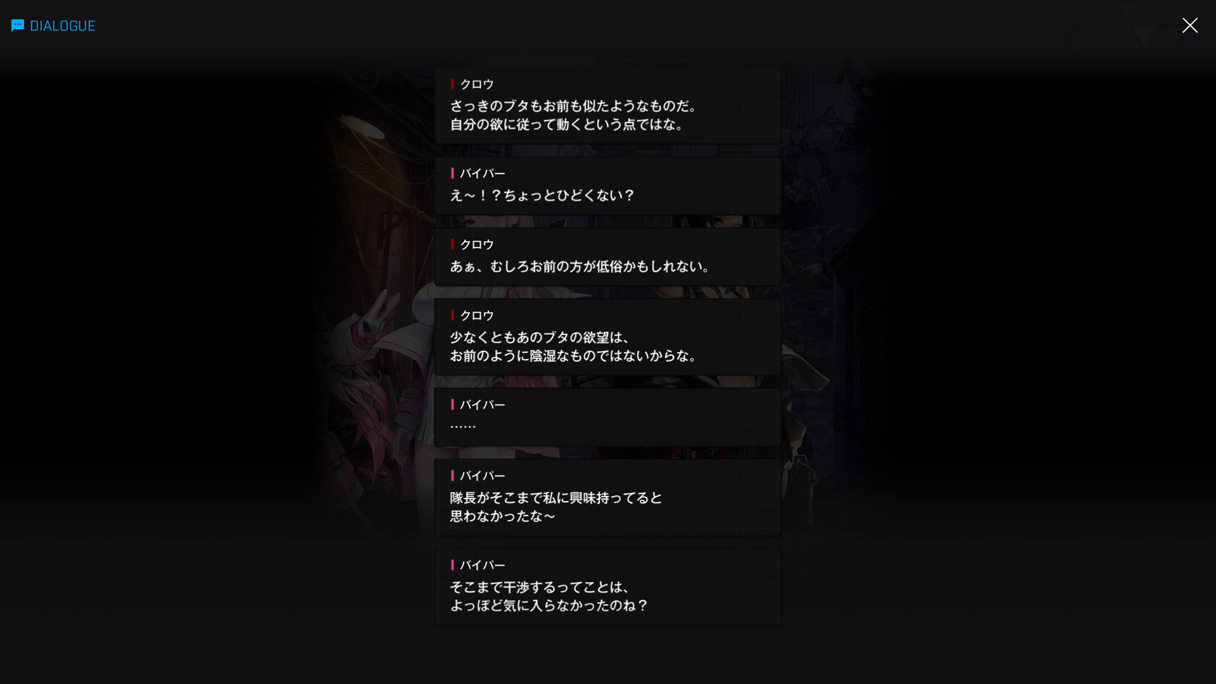Image resolution: width=1216 pixels, height=684 pixels.
Task: Click バイパー name above the …… line
Action: (483, 405)
